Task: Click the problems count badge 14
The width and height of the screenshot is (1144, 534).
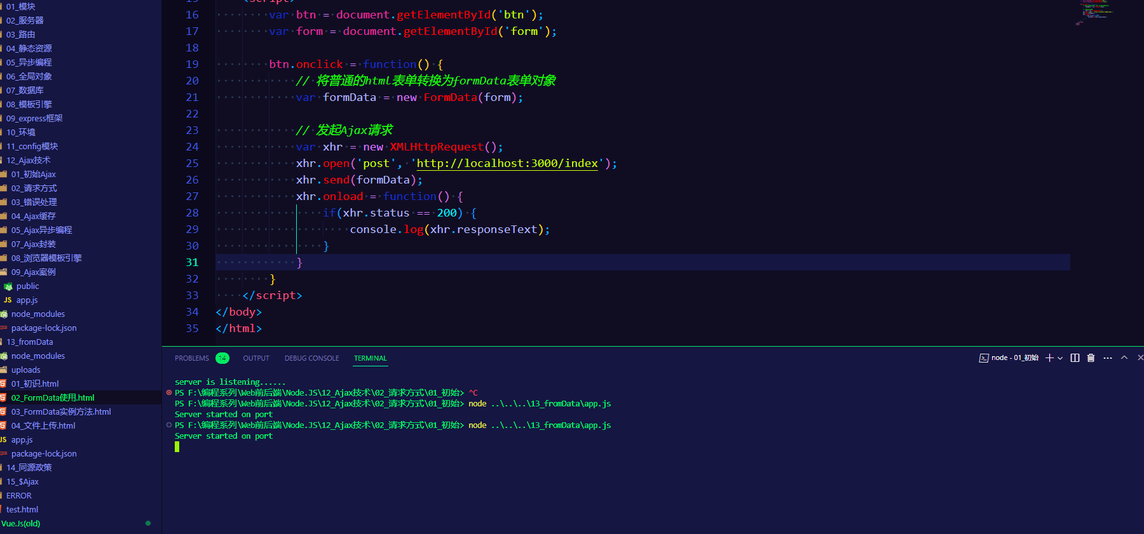Action: tap(222, 358)
